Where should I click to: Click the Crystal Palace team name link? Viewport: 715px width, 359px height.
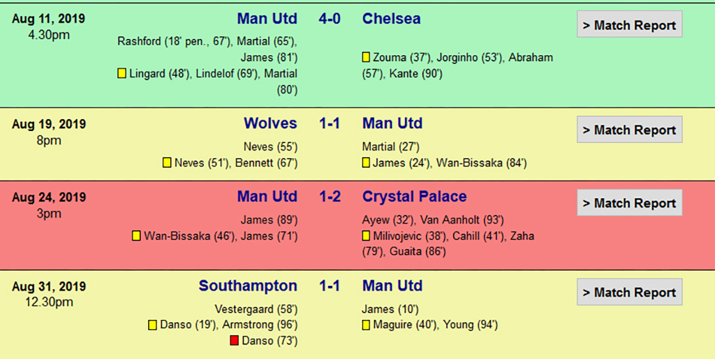415,197
